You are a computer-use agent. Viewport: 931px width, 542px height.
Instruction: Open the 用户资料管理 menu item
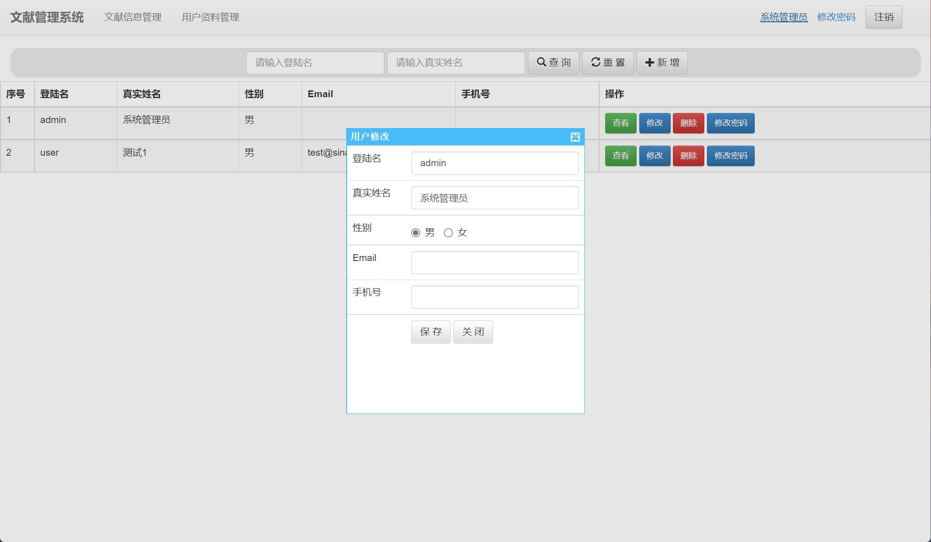(210, 17)
